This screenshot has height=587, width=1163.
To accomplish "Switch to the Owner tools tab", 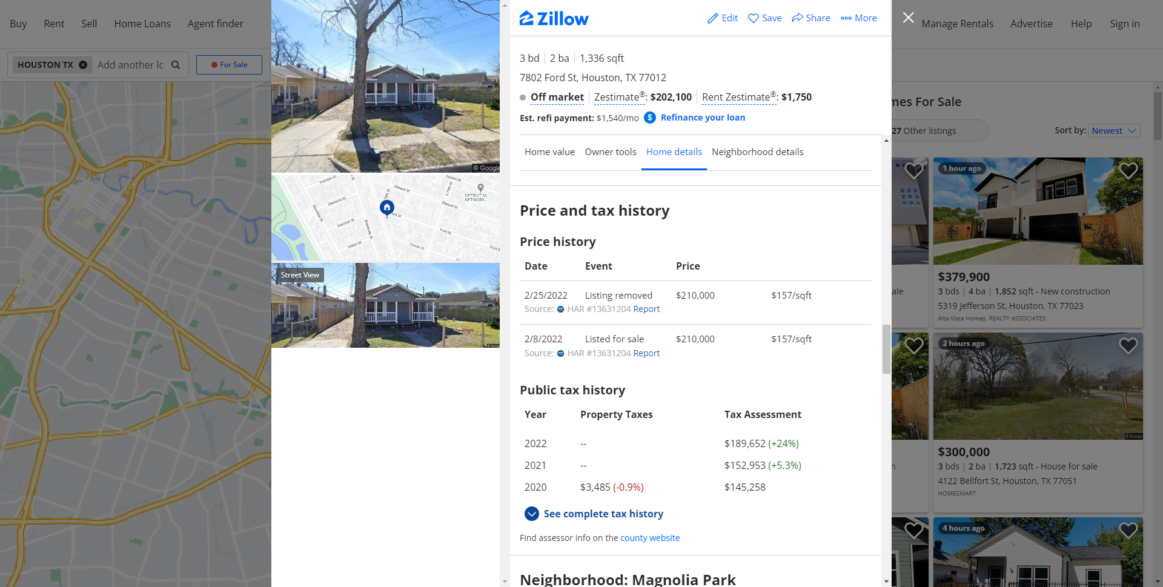I will click(611, 152).
